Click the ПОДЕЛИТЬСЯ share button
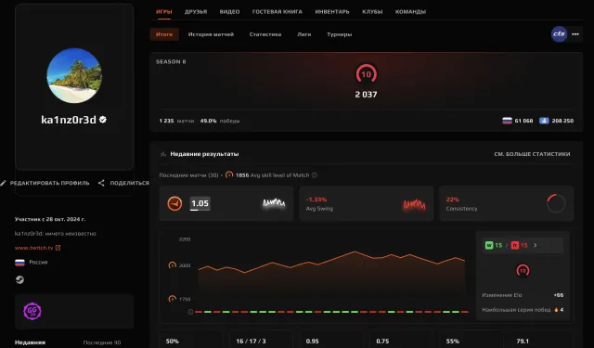The height and width of the screenshot is (348, 594). pyautogui.click(x=123, y=183)
